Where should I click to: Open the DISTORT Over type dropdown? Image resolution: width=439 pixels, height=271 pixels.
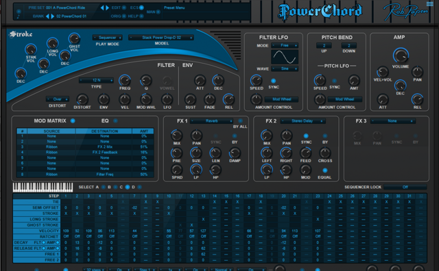tap(58, 99)
